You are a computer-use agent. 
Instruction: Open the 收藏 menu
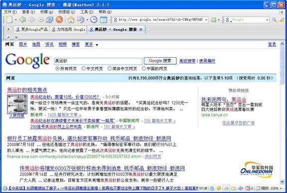tap(46, 12)
